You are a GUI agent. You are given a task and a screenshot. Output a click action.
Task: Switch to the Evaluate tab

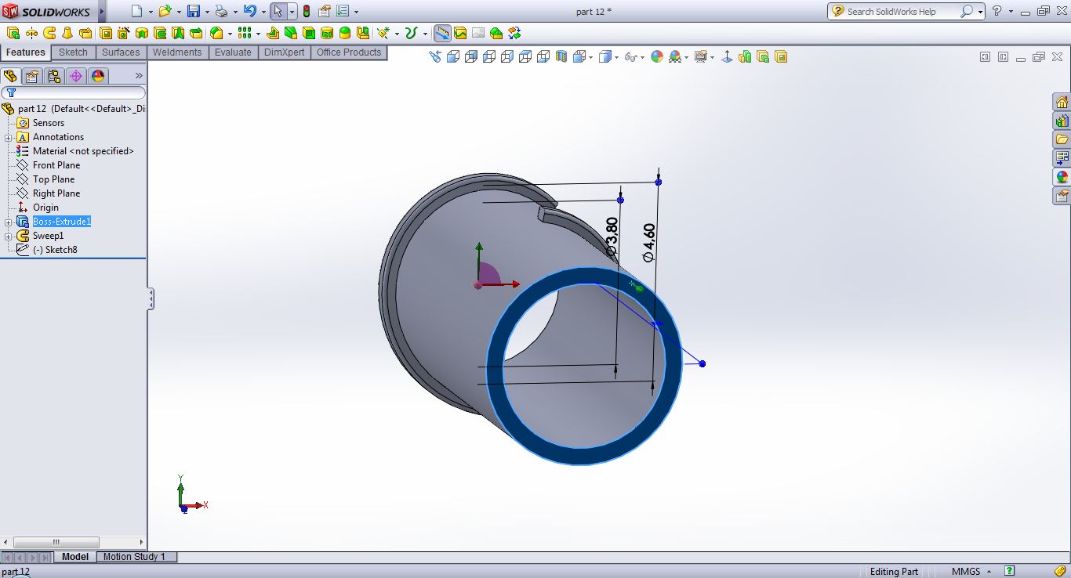pyautogui.click(x=234, y=52)
